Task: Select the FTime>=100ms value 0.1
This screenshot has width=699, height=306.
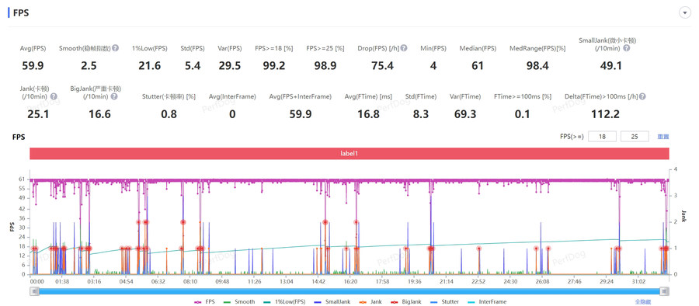Action: click(522, 114)
